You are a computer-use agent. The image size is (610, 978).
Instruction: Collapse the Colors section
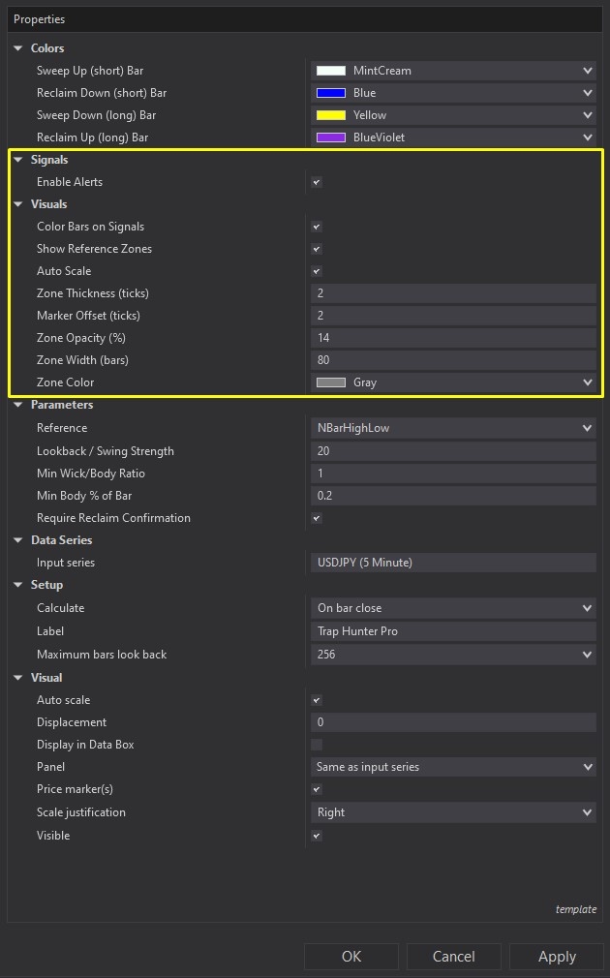(x=17, y=48)
